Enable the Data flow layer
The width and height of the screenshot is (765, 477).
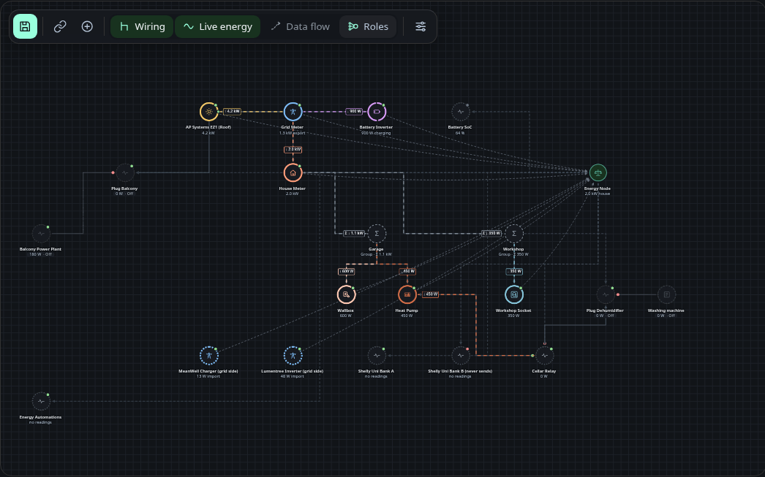coord(300,26)
